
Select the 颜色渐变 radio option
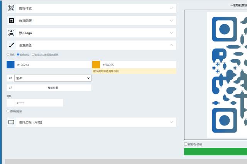click(x=18, y=54)
